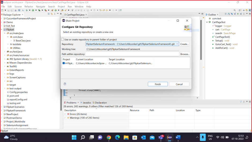Close the Package Explorer tab
Viewport: 252px width, 142px height.
tap(23, 14)
